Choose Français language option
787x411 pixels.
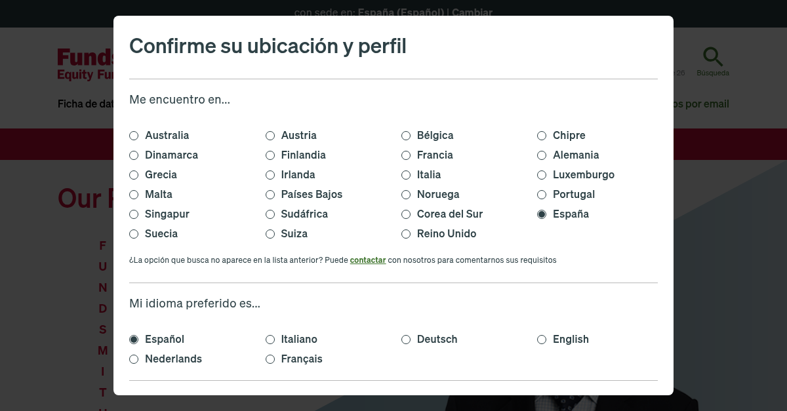[x=270, y=359]
